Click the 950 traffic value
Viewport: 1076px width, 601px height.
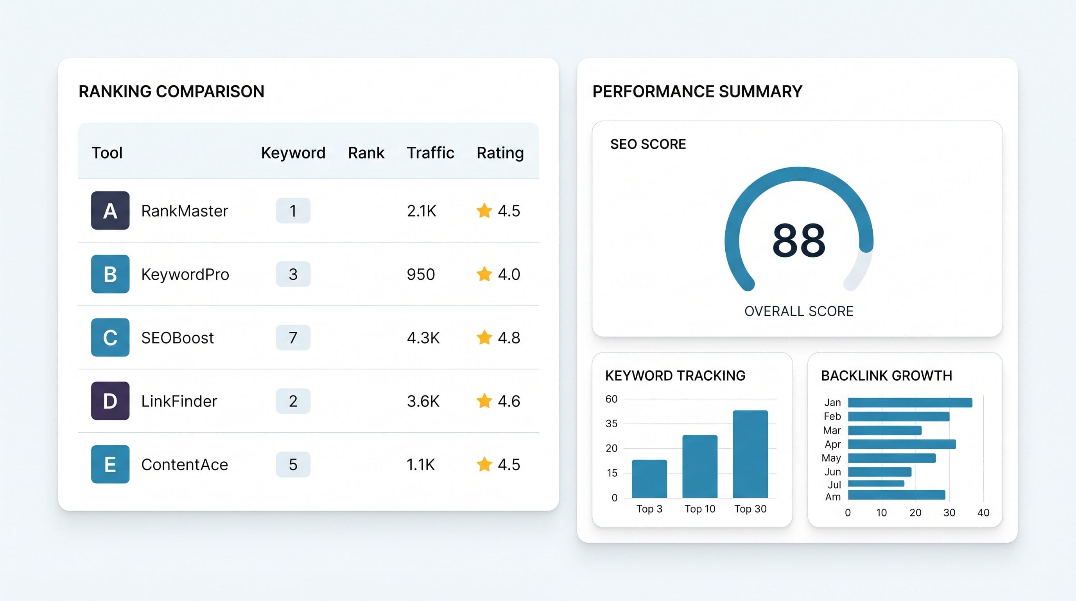pos(421,274)
